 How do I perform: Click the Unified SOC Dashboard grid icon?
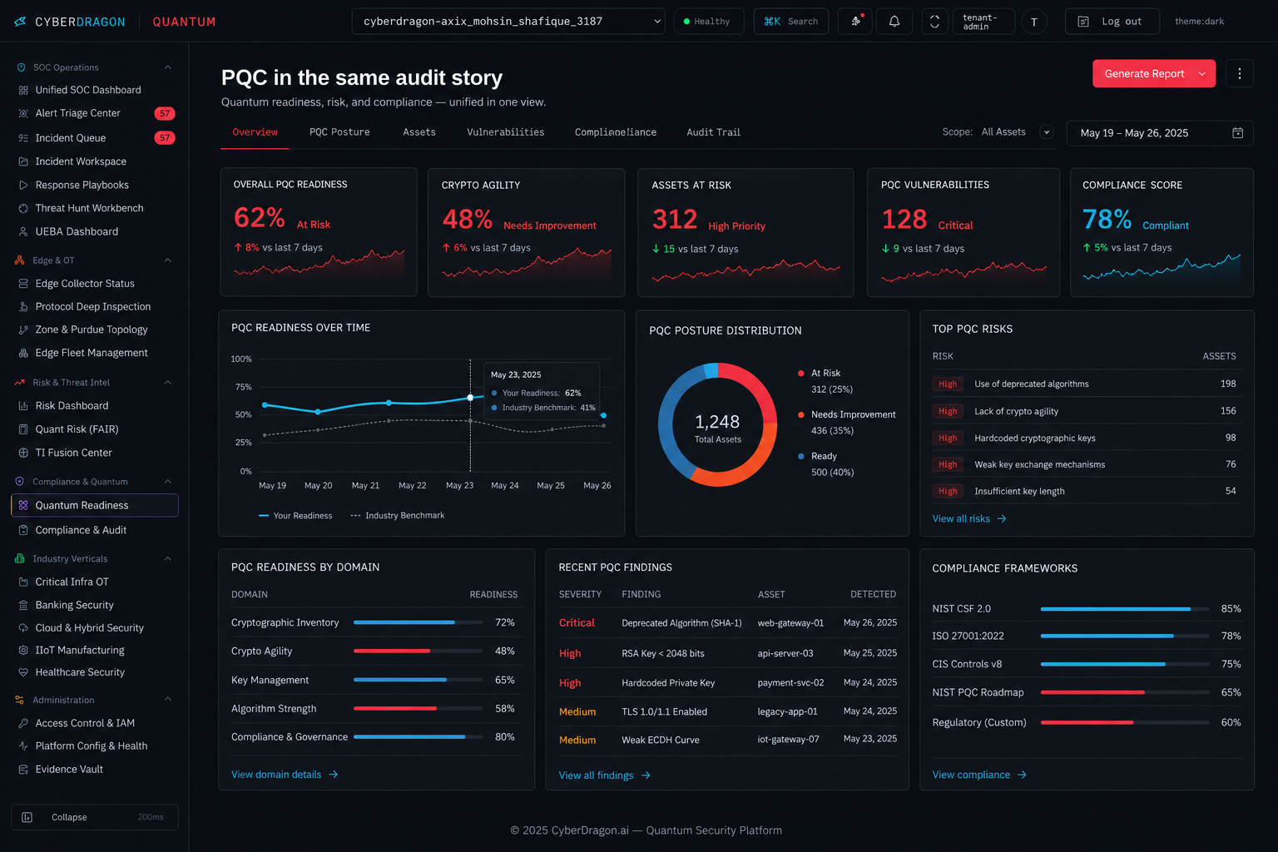coord(23,90)
